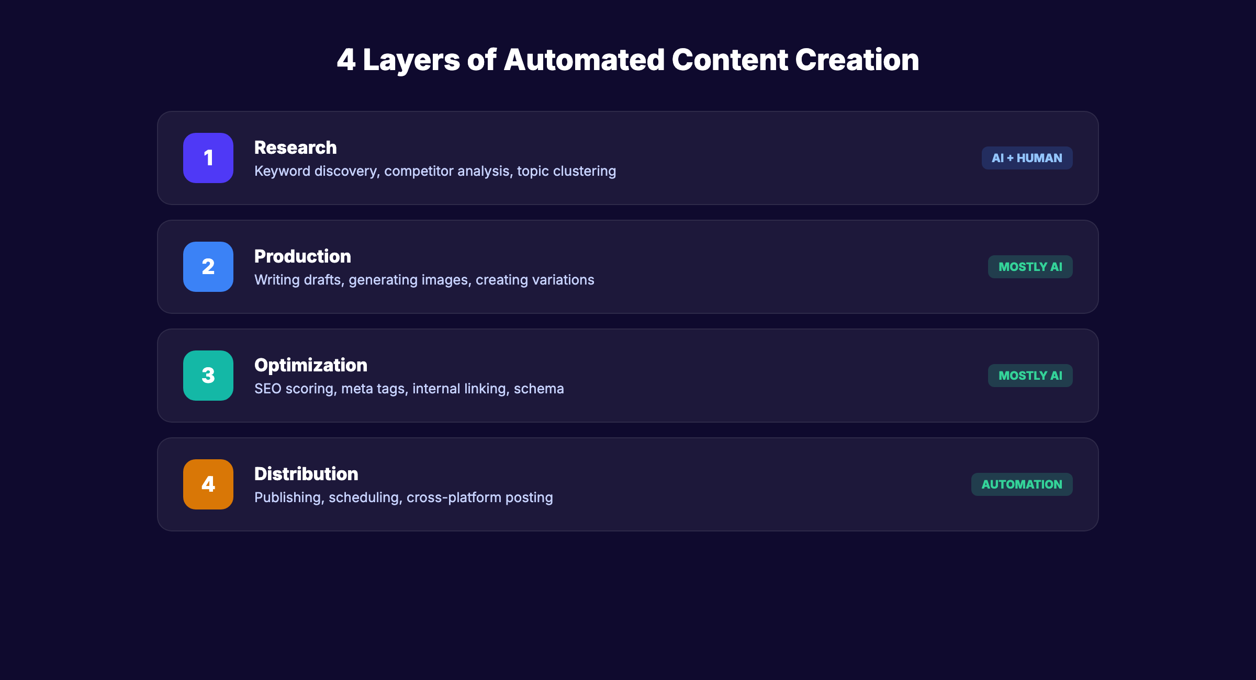Screen dimensions: 1256x680
Task: Click the Production heading text
Action: click(302, 256)
